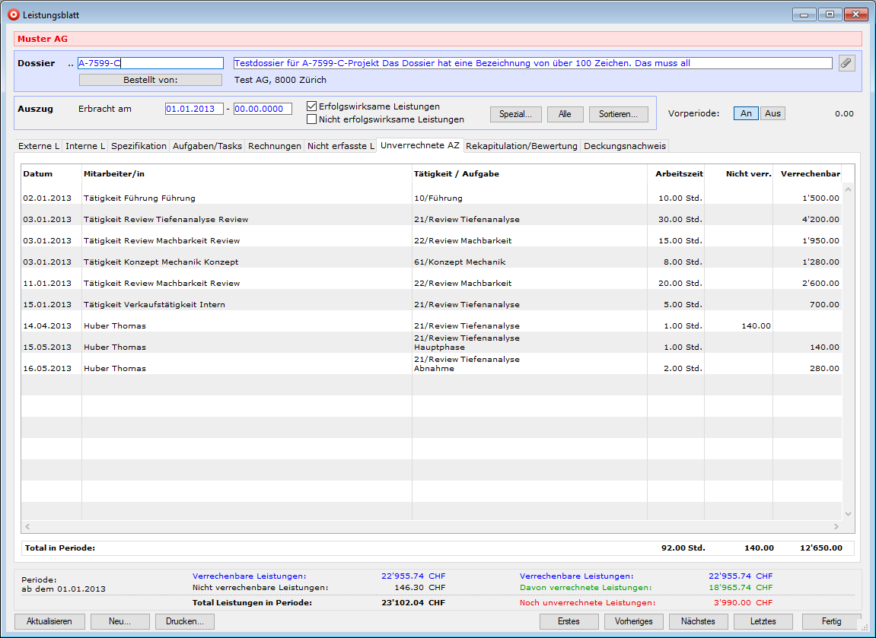Click the vertical scrollbar down arrow
The height and width of the screenshot is (638, 876).
tap(849, 513)
